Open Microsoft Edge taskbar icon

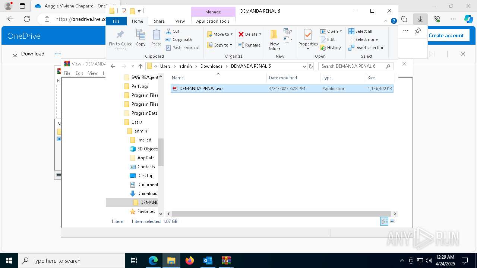pos(153,261)
